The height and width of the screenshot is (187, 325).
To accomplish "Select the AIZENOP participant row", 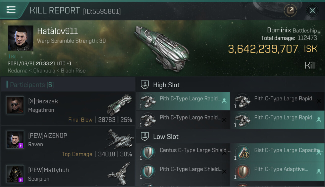I will click(68, 144).
